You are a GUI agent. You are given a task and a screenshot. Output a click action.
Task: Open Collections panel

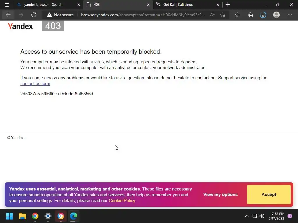pyautogui.click(x=250, y=15)
